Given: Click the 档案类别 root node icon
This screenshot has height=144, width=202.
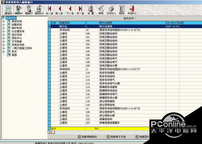Looking at the screenshot, I should pos(3,18).
